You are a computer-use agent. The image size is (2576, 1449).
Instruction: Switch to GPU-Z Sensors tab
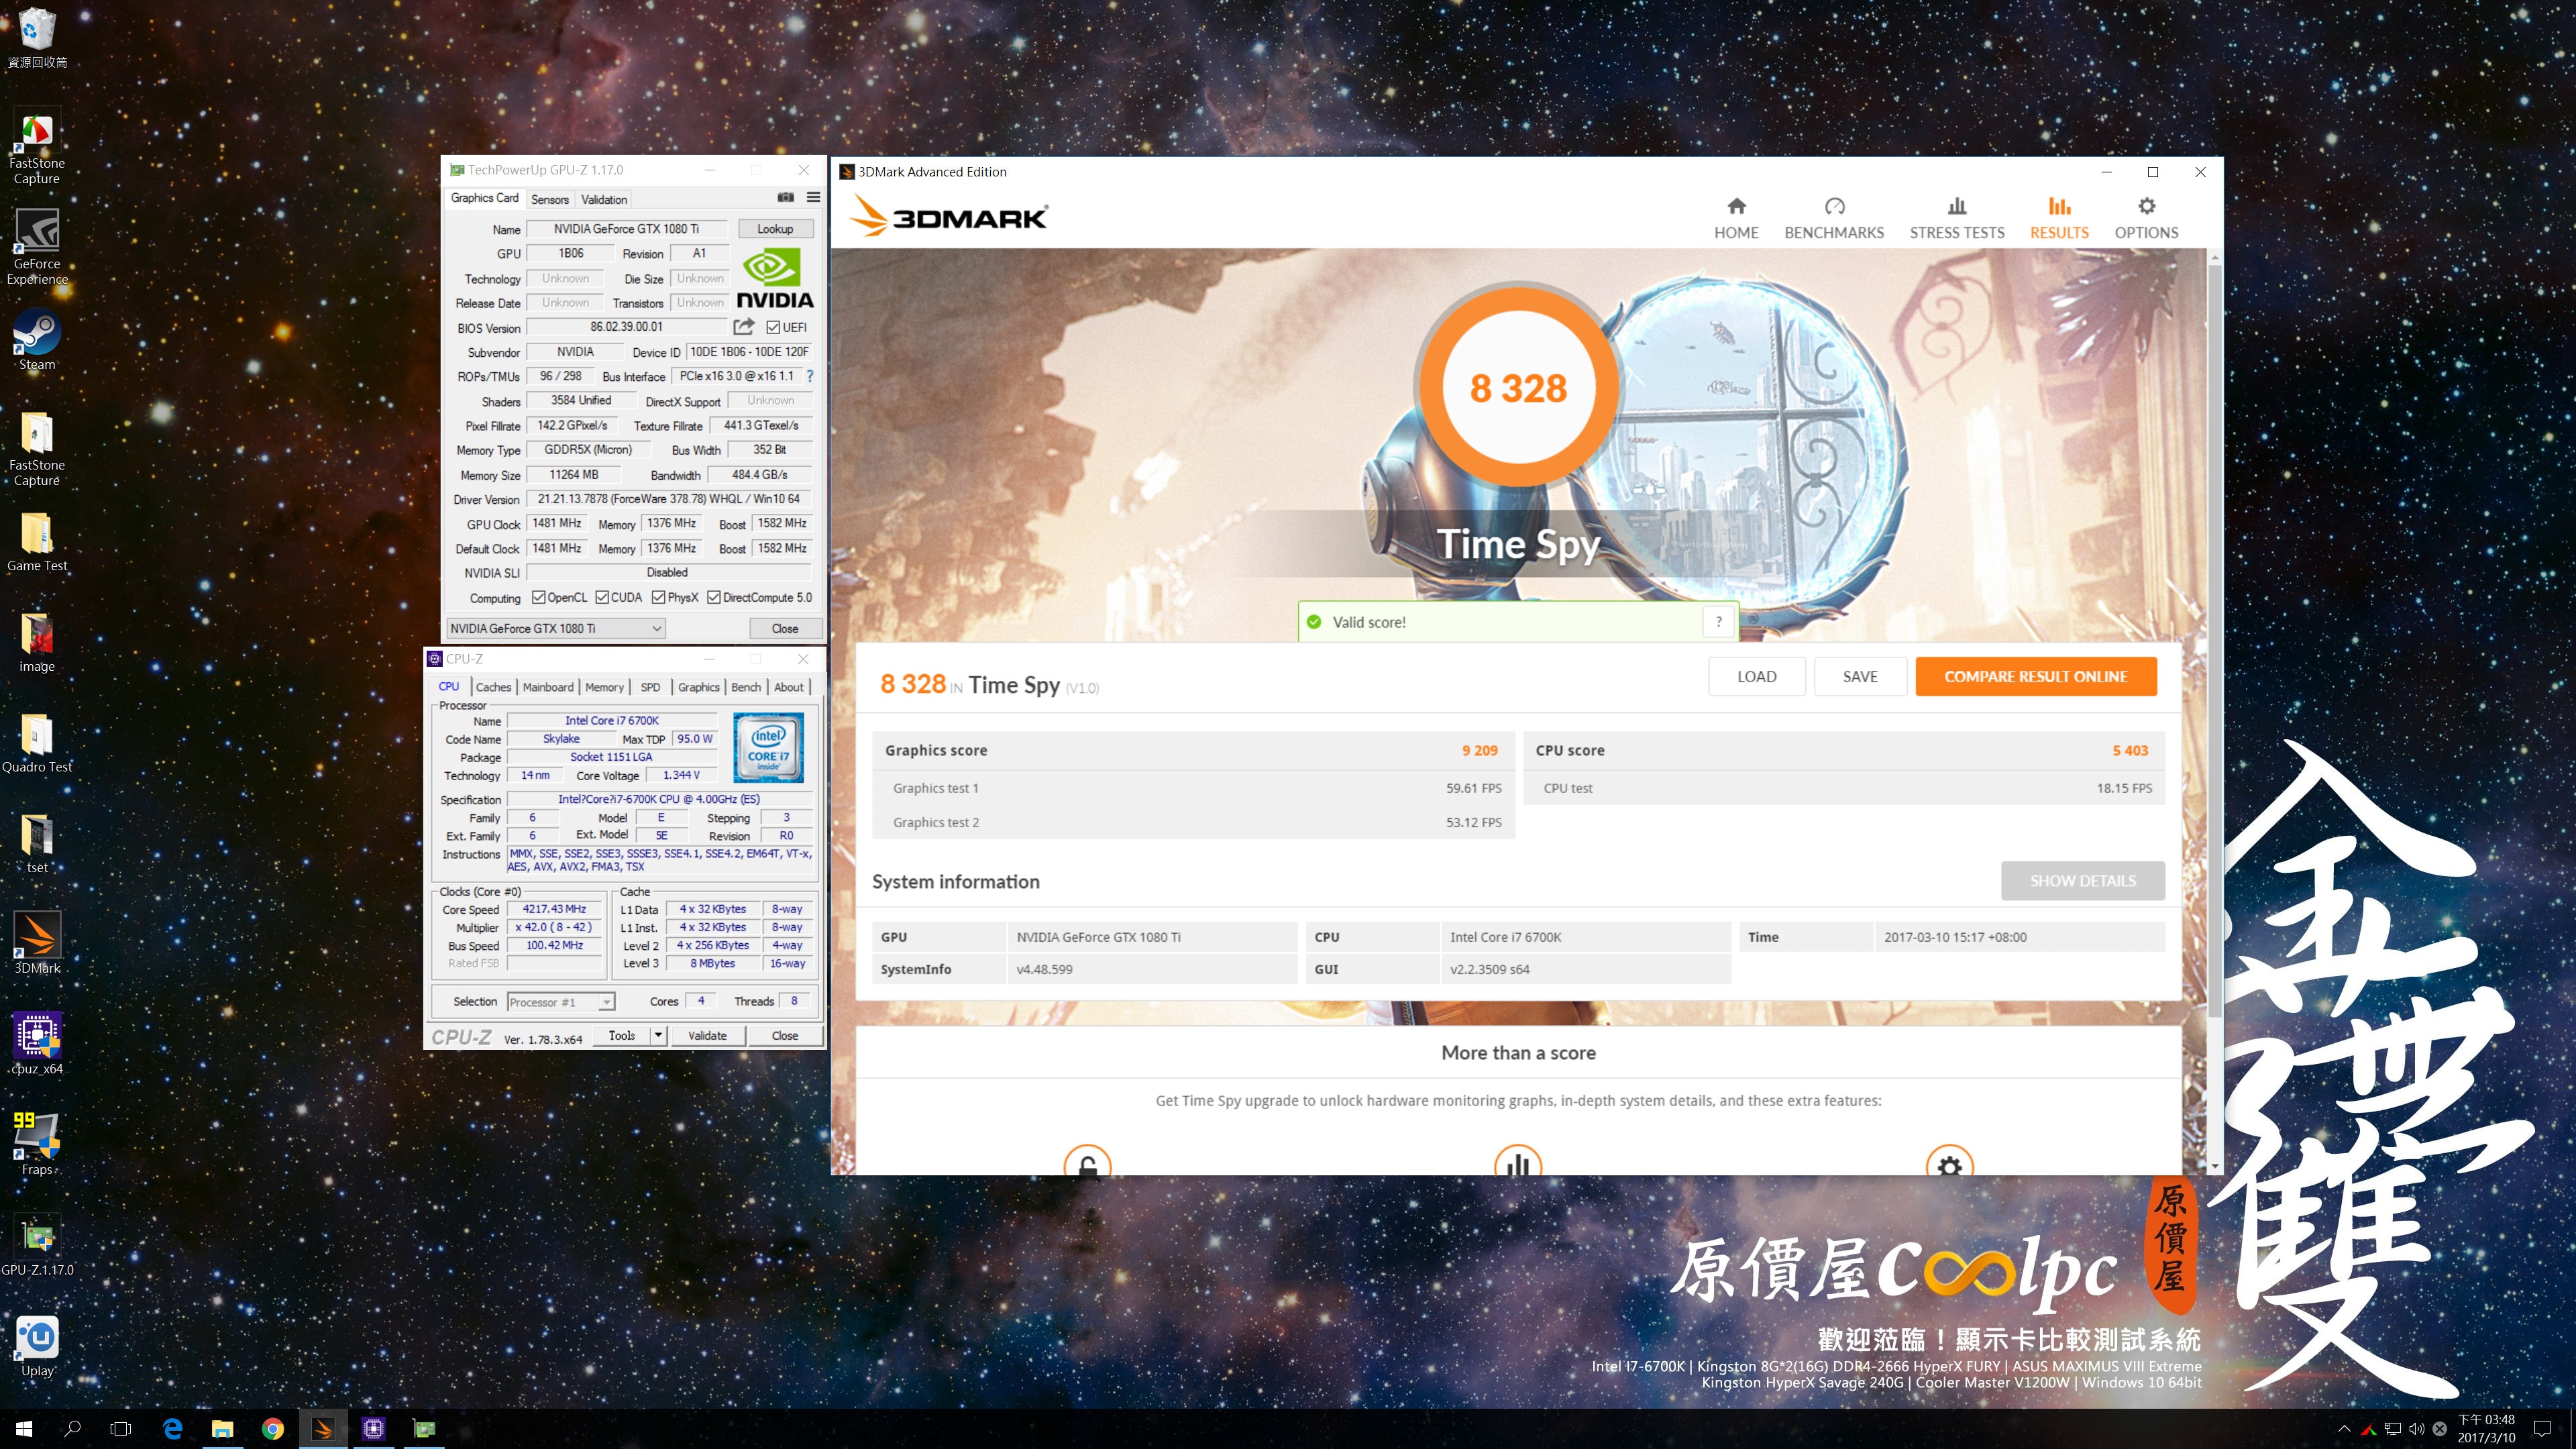[550, 200]
